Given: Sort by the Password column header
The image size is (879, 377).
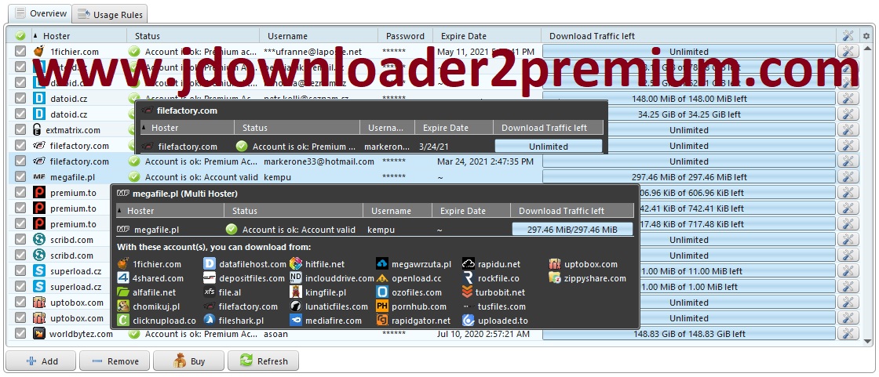Looking at the screenshot, I should (x=405, y=36).
